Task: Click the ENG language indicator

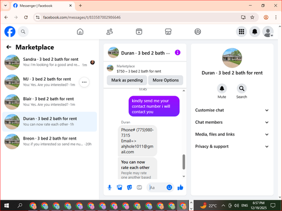Action: pyautogui.click(x=244, y=205)
